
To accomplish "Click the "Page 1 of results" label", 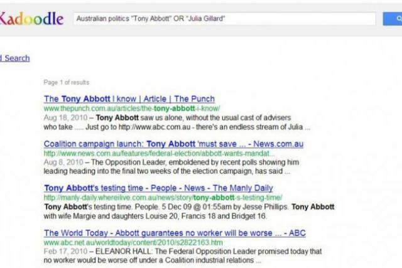I will (67, 82).
